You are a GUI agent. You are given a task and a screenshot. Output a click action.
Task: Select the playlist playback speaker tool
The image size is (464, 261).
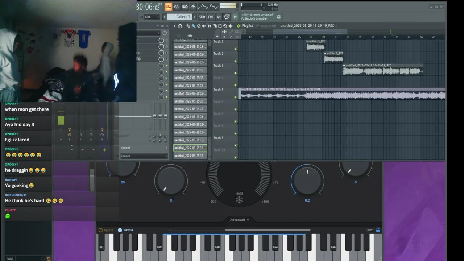pyautogui.click(x=231, y=26)
